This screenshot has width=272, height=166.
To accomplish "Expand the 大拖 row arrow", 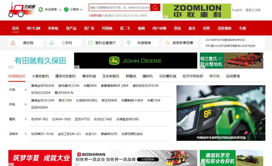I will [x=26, y=90].
